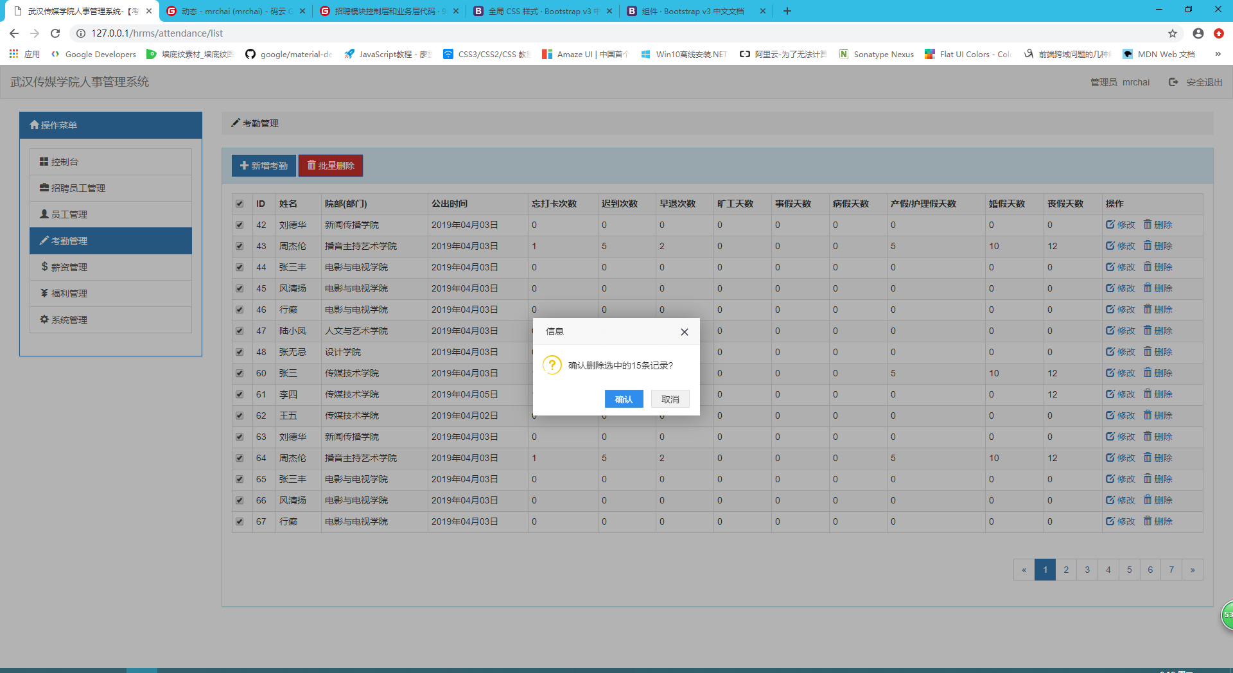The width and height of the screenshot is (1233, 673).
Task: Open 员工管理 menu item
Action: pyautogui.click(x=110, y=214)
